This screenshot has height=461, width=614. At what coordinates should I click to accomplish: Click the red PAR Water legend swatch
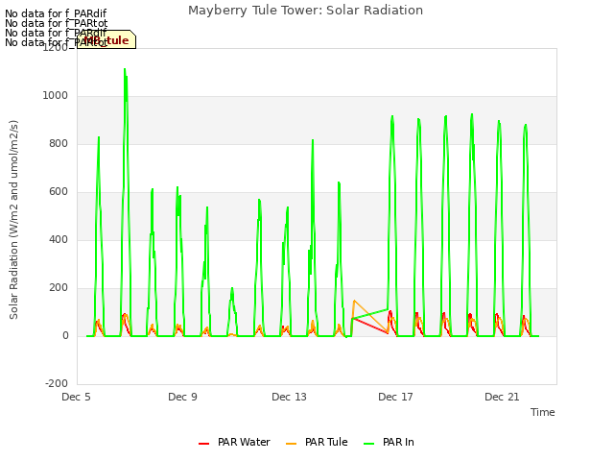203,444
